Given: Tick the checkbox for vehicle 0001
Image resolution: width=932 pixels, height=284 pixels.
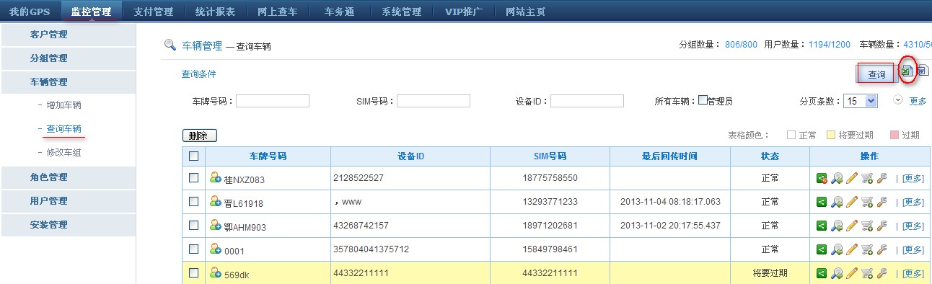Looking at the screenshot, I should [193, 249].
